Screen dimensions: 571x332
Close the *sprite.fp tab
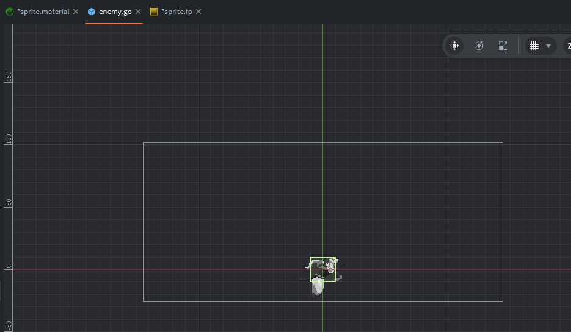pyautogui.click(x=198, y=12)
